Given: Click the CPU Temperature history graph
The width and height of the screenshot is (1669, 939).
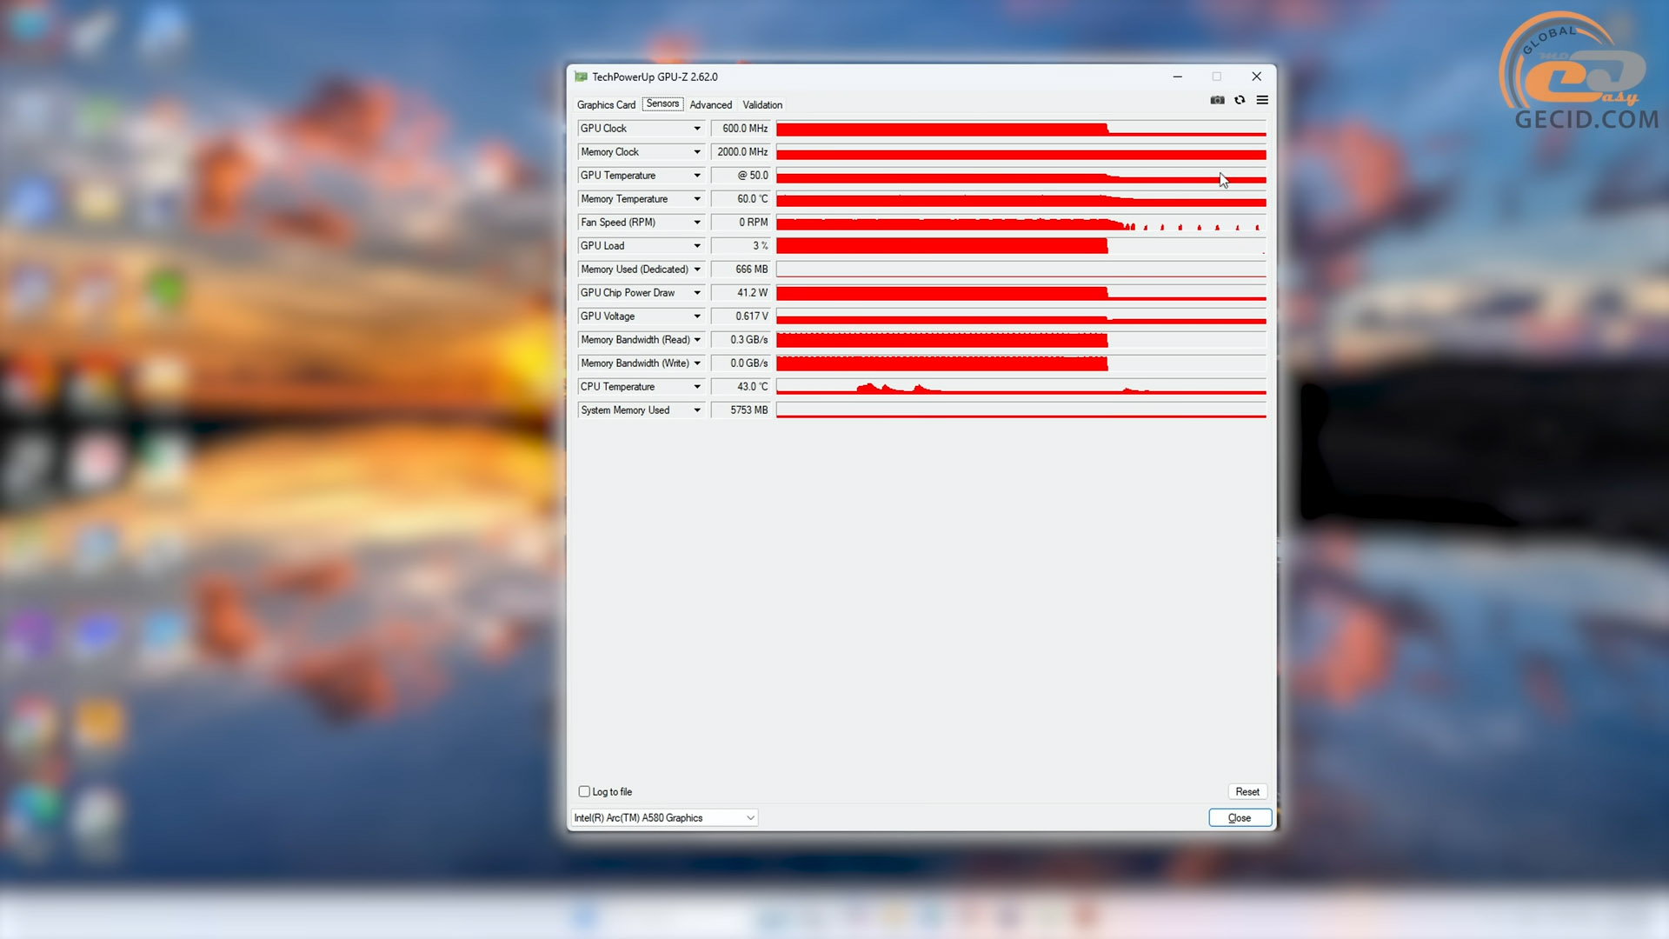Looking at the screenshot, I should (1021, 386).
